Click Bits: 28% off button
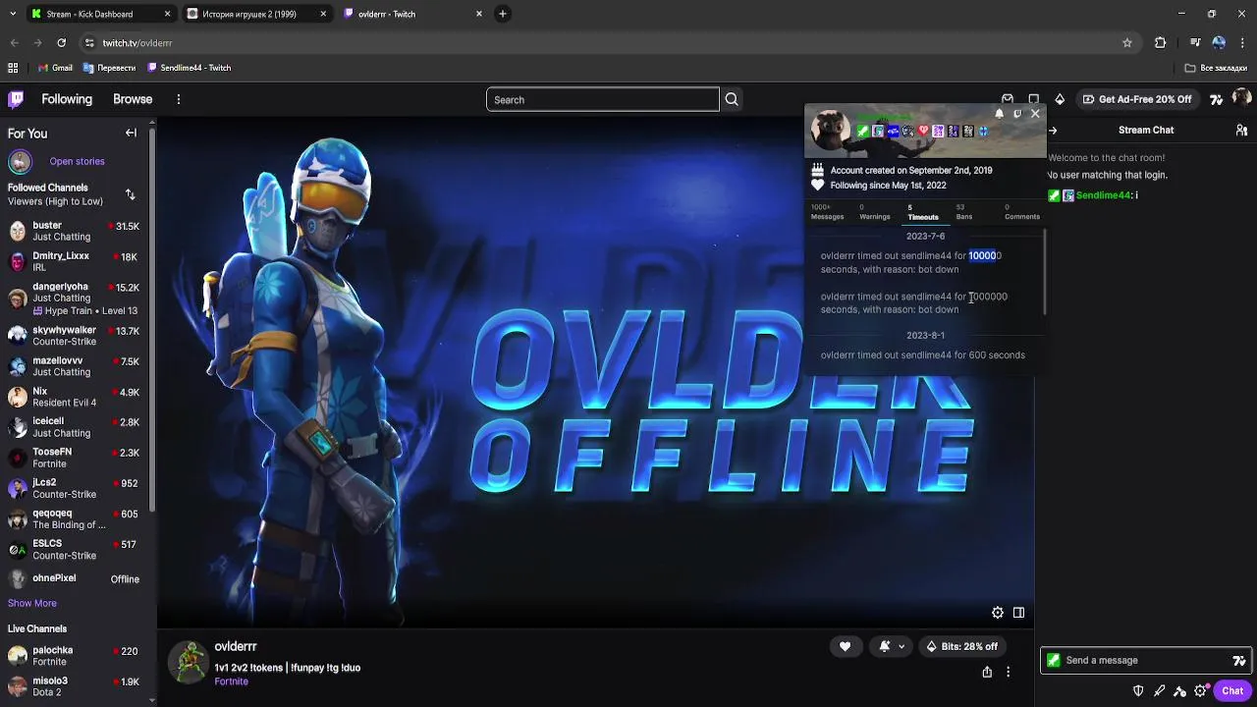 click(x=961, y=646)
